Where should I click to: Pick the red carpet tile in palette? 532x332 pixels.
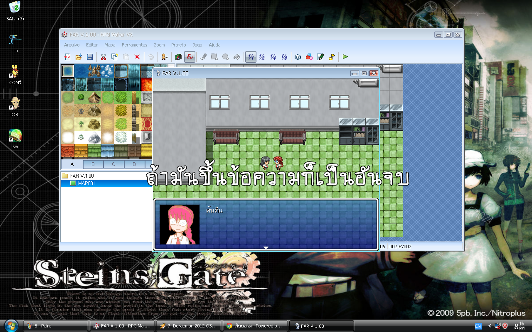pyautogui.click(x=147, y=124)
